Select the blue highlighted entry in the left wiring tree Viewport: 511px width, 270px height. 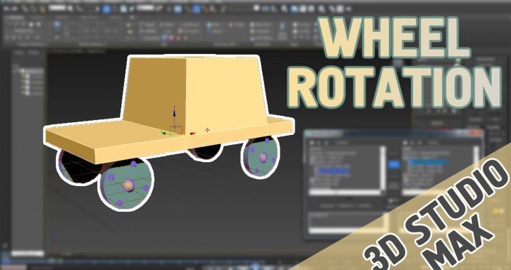point(334,171)
